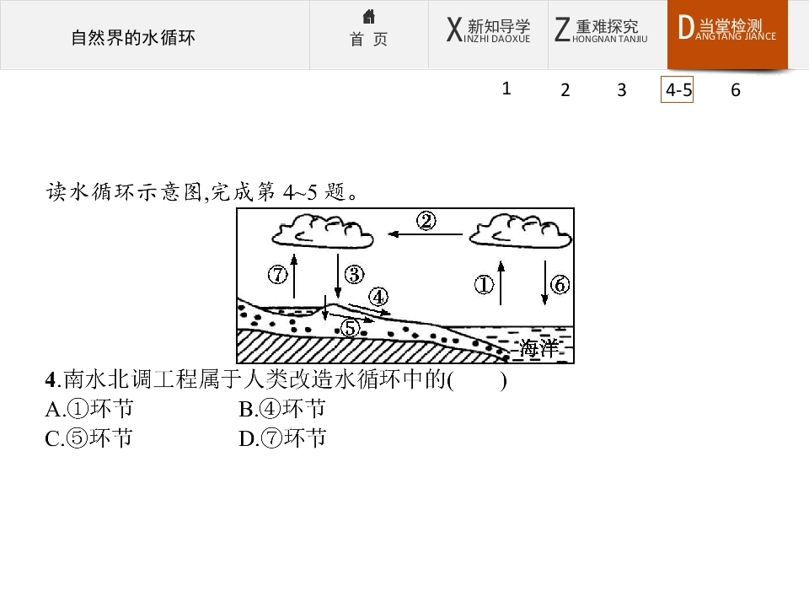Viewport: 809px width, 607px height.
Task: Select the 4-5 question page
Action: [677, 90]
